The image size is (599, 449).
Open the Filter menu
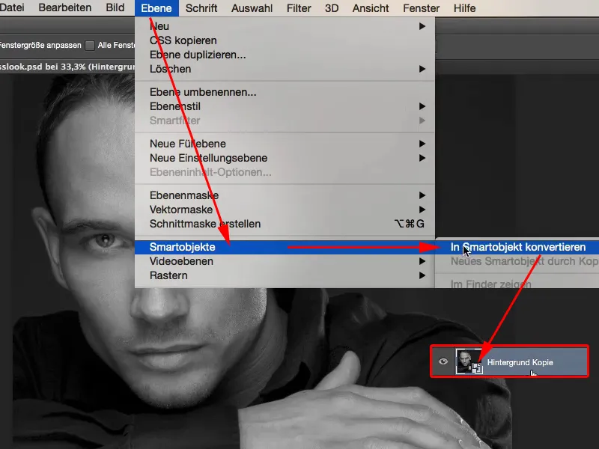click(299, 8)
